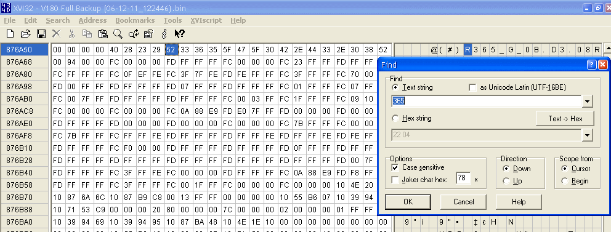Click hex byte C9 in row 876B88
Image resolution: width=611 pixels, height=232 pixels.
[100, 210]
